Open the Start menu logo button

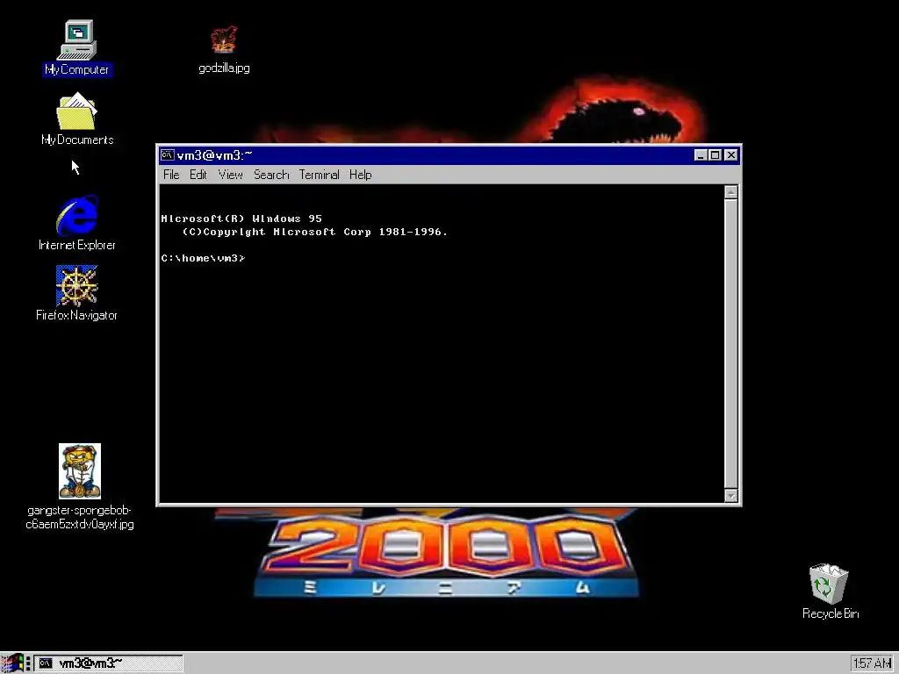tap(12, 663)
